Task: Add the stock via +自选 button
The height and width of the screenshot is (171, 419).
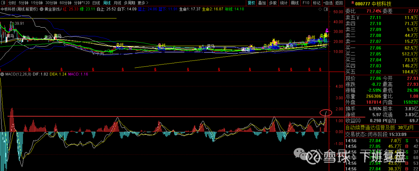Action: [x=328, y=3]
